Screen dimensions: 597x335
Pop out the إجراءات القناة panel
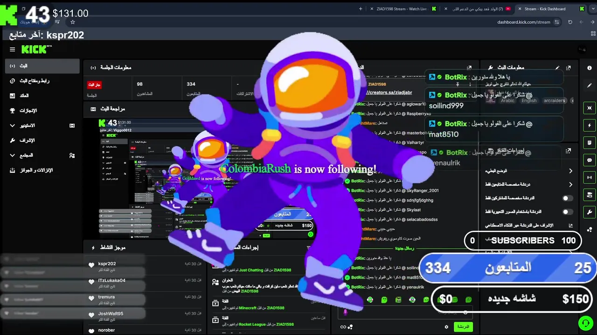[569, 151]
